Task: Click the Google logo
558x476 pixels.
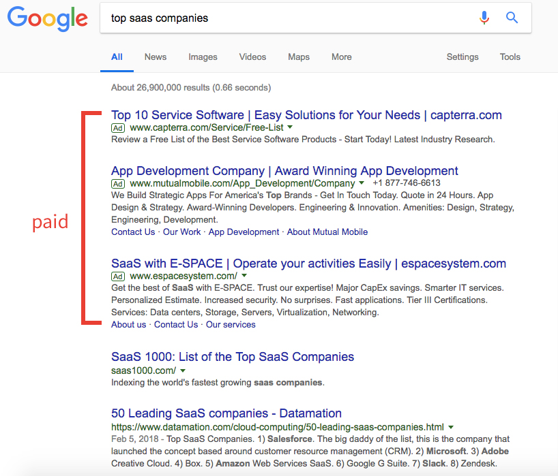Action: click(x=47, y=19)
